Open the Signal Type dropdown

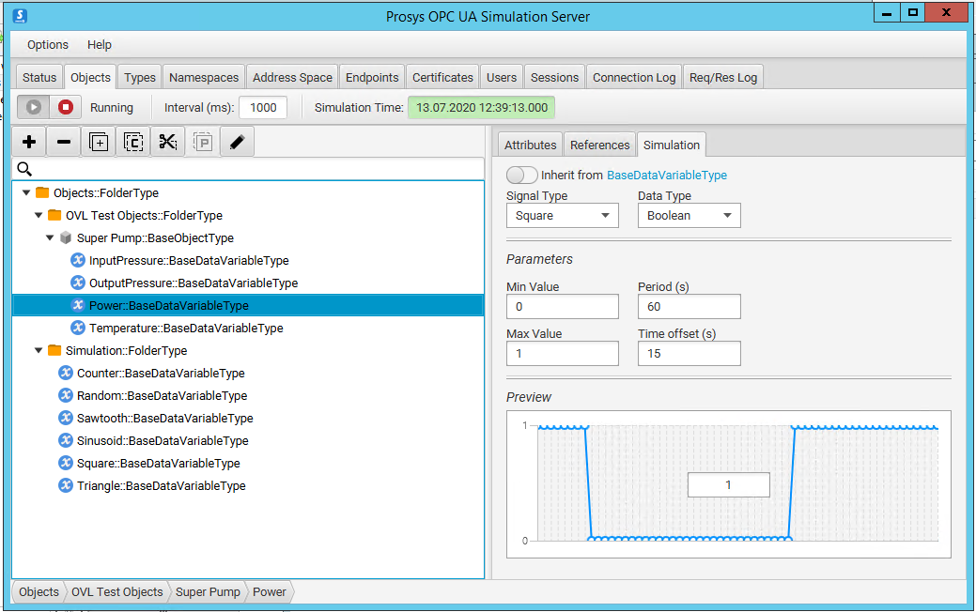coord(562,215)
